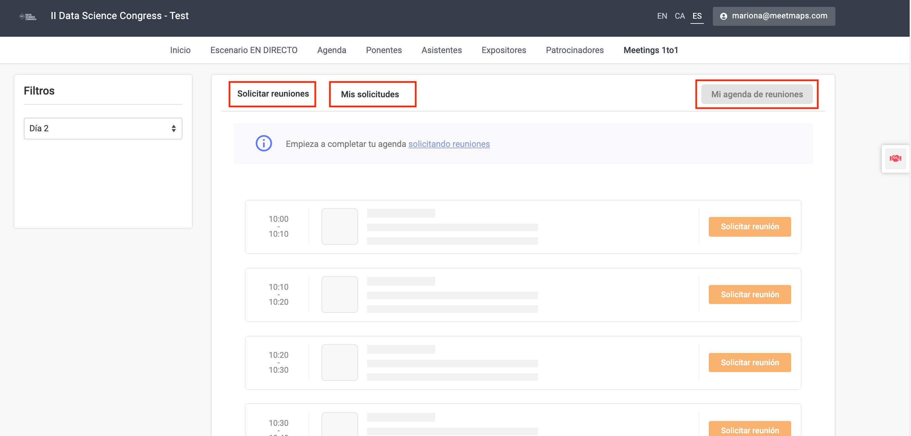The height and width of the screenshot is (436, 911).
Task: Request meeting for 10:20 - 10:30 slot
Action: coord(749,363)
